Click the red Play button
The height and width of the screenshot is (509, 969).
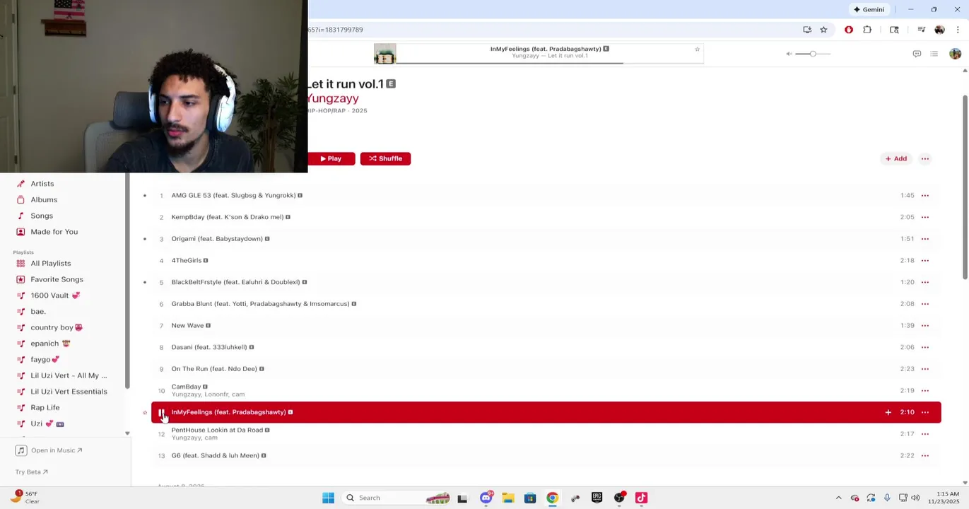pyautogui.click(x=331, y=158)
